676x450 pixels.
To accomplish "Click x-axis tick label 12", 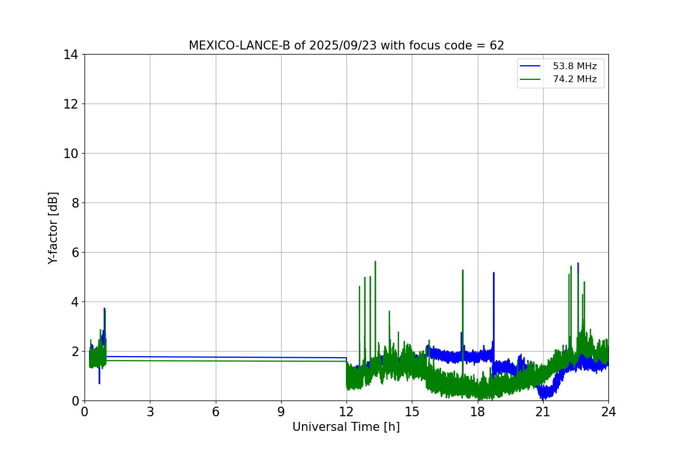I will coord(346,412).
